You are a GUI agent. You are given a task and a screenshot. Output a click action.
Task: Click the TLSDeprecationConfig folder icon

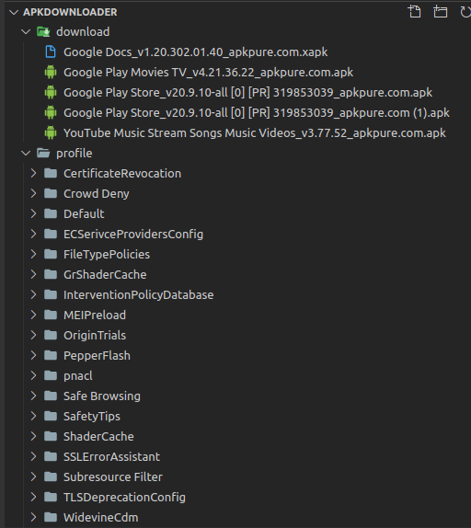click(x=51, y=497)
